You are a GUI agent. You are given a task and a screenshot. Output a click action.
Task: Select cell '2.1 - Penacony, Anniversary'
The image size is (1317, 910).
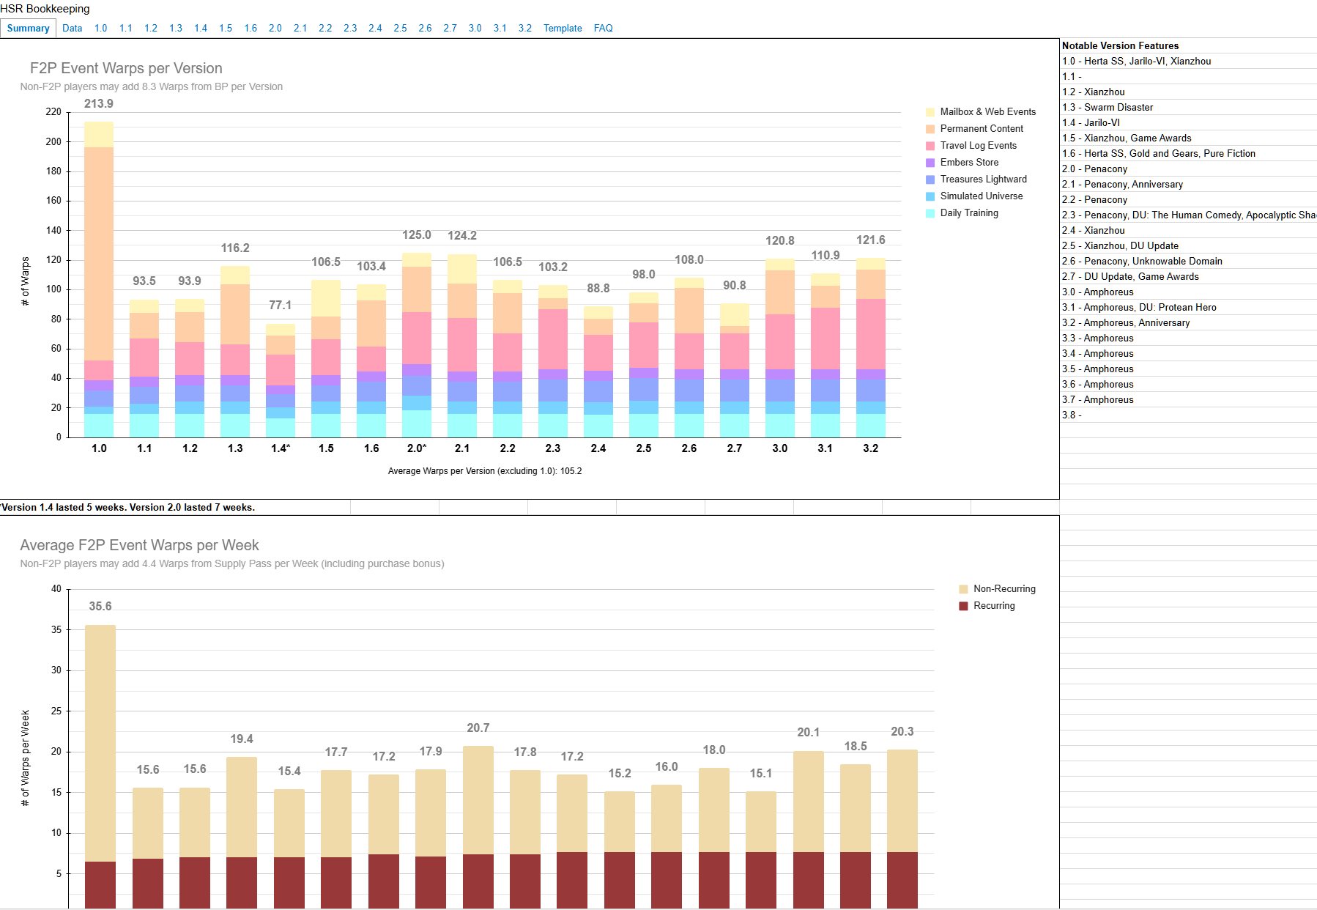(1188, 184)
